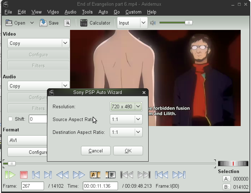Go to last frame
The height and width of the screenshot is (193, 251).
point(179,175)
